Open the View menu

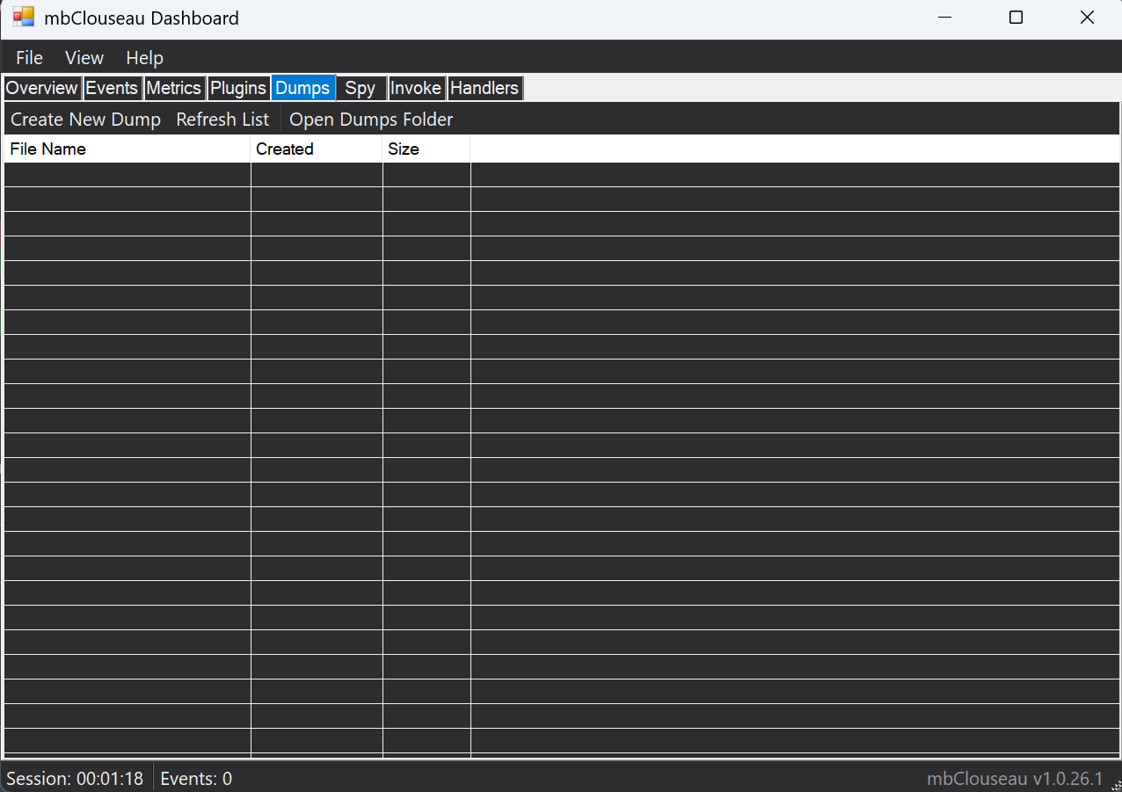(84, 58)
